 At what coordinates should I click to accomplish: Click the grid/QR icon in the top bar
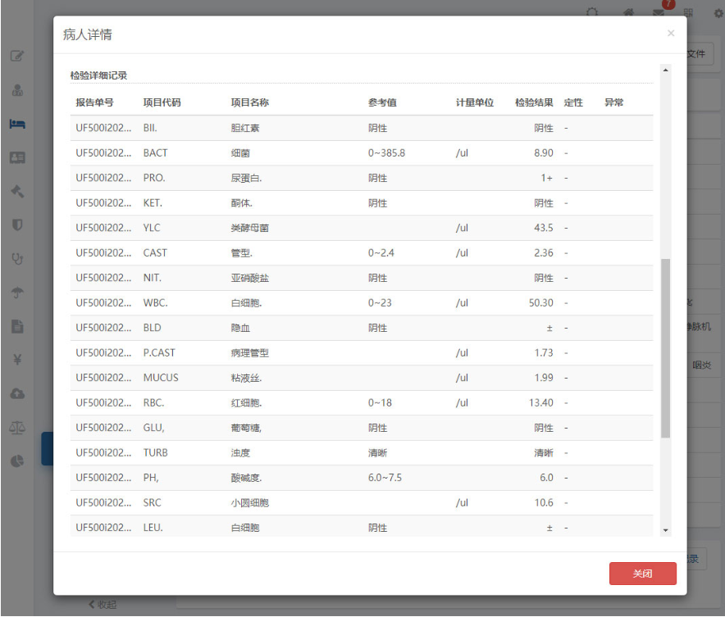click(688, 12)
